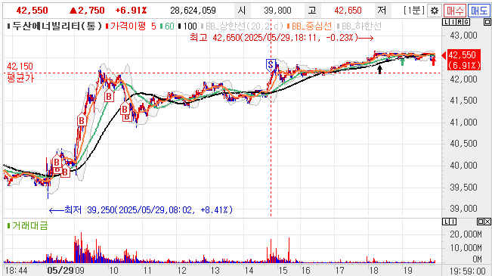Click the 고 high price label
492x276 pixels.
coord(312,11)
